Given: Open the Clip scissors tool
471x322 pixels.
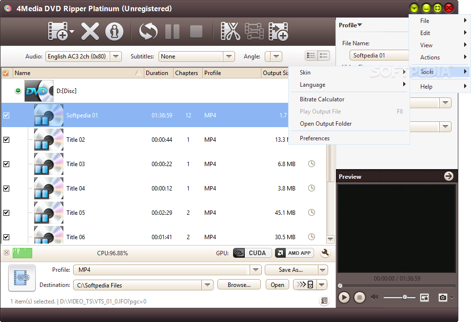Looking at the screenshot, I should tap(231, 31).
